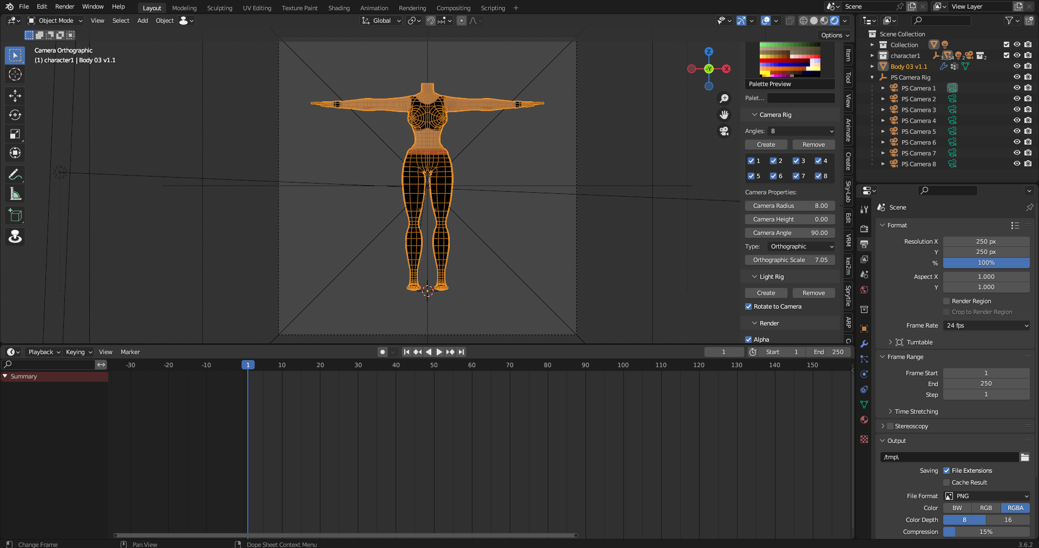
Task: Open the Frame Rate dropdown
Action: point(986,325)
